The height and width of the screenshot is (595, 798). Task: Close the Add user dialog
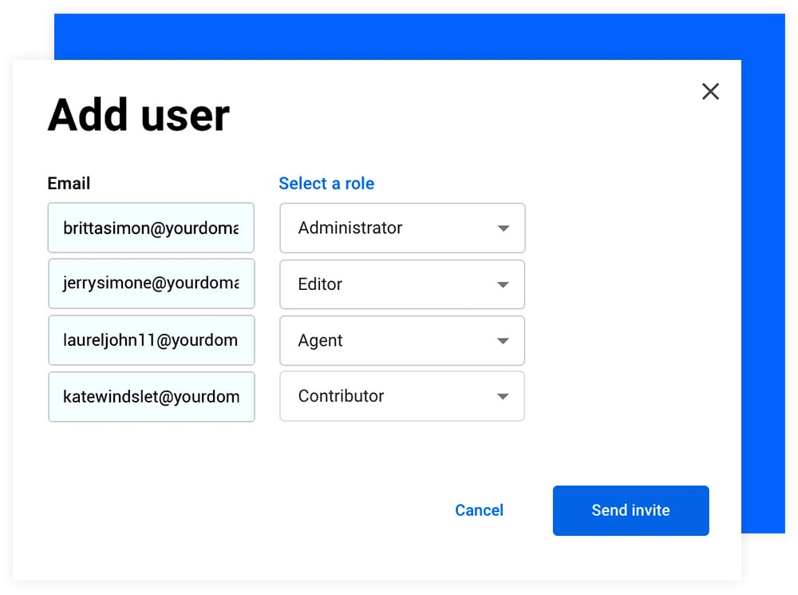710,91
